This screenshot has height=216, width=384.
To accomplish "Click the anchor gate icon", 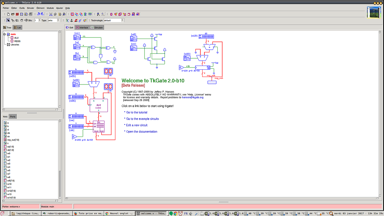I will (72, 20).
